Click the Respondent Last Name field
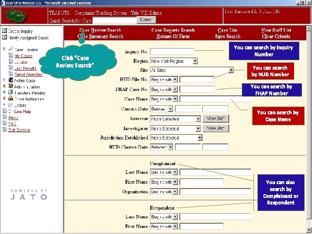 pos(215,217)
